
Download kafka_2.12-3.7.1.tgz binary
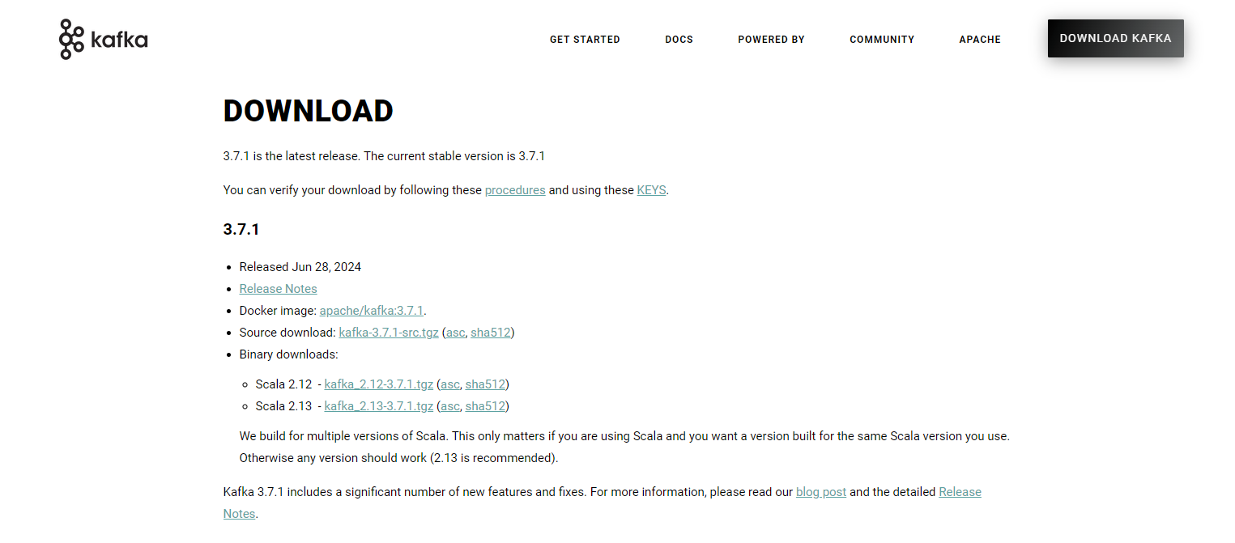[379, 384]
